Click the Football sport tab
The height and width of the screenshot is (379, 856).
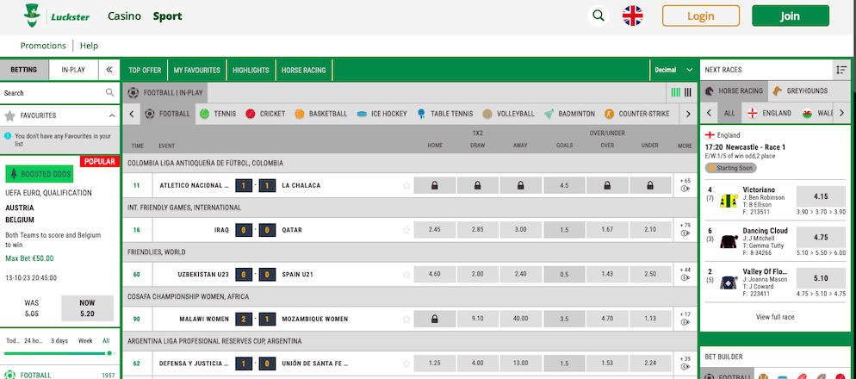pyautogui.click(x=168, y=114)
